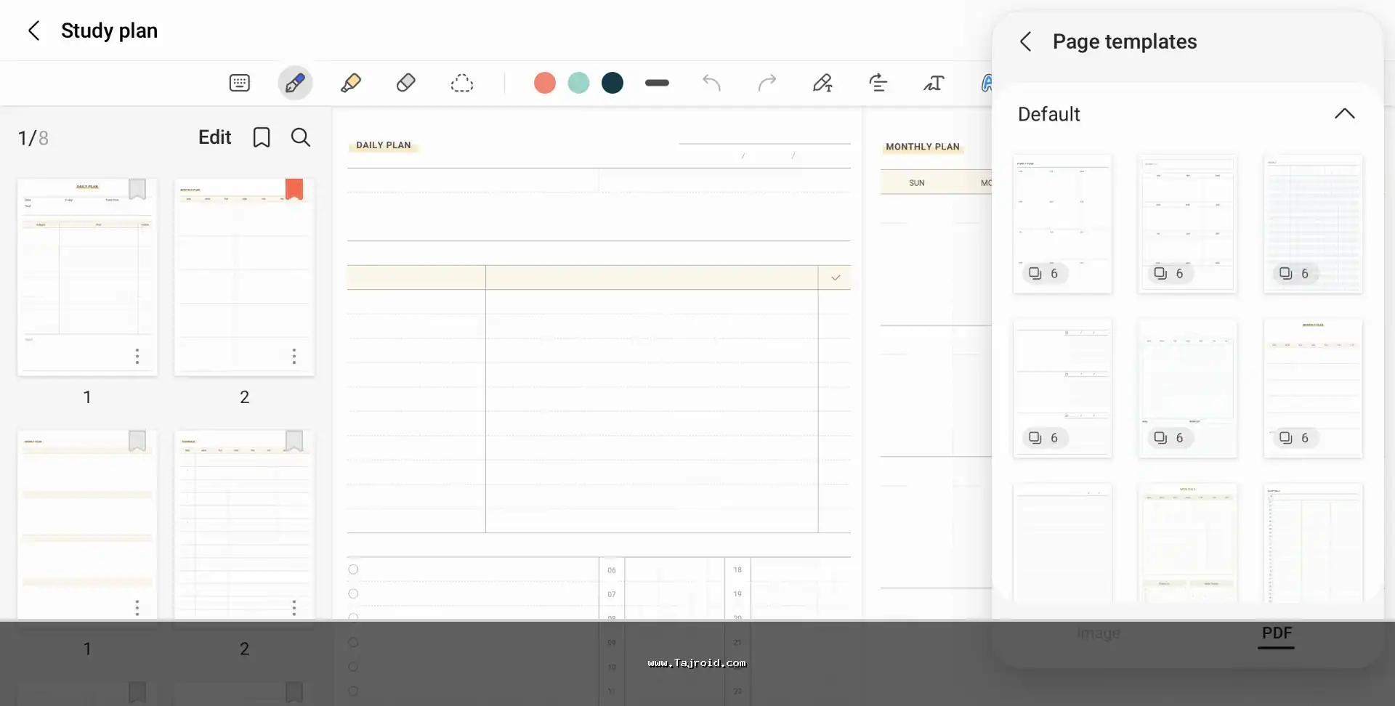The image size is (1395, 706).
Task: Click the redo arrow
Action: [767, 83]
